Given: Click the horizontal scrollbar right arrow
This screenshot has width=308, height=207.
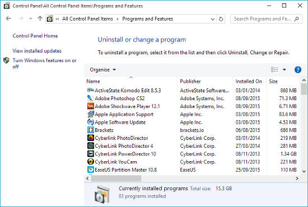Looking at the screenshot, I should click(297, 178).
